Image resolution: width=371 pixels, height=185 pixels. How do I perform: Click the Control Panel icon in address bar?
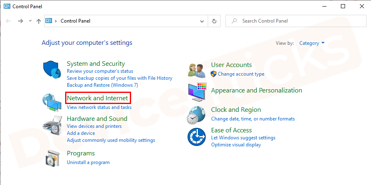pyautogui.click(x=49, y=21)
